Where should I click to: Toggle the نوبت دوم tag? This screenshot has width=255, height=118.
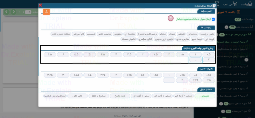pos(197,39)
